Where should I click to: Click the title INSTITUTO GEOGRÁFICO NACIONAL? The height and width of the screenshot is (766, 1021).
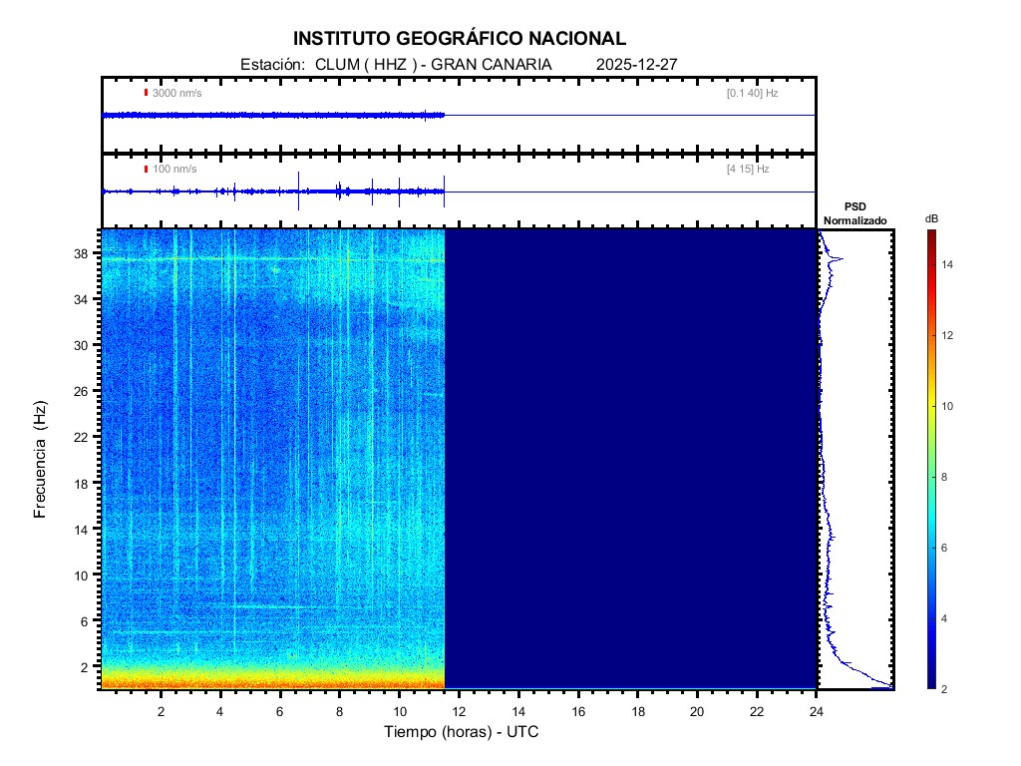pyautogui.click(x=460, y=39)
